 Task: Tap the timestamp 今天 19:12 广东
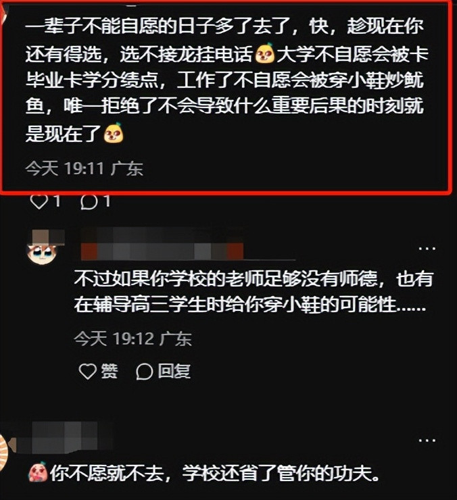[x=133, y=339]
